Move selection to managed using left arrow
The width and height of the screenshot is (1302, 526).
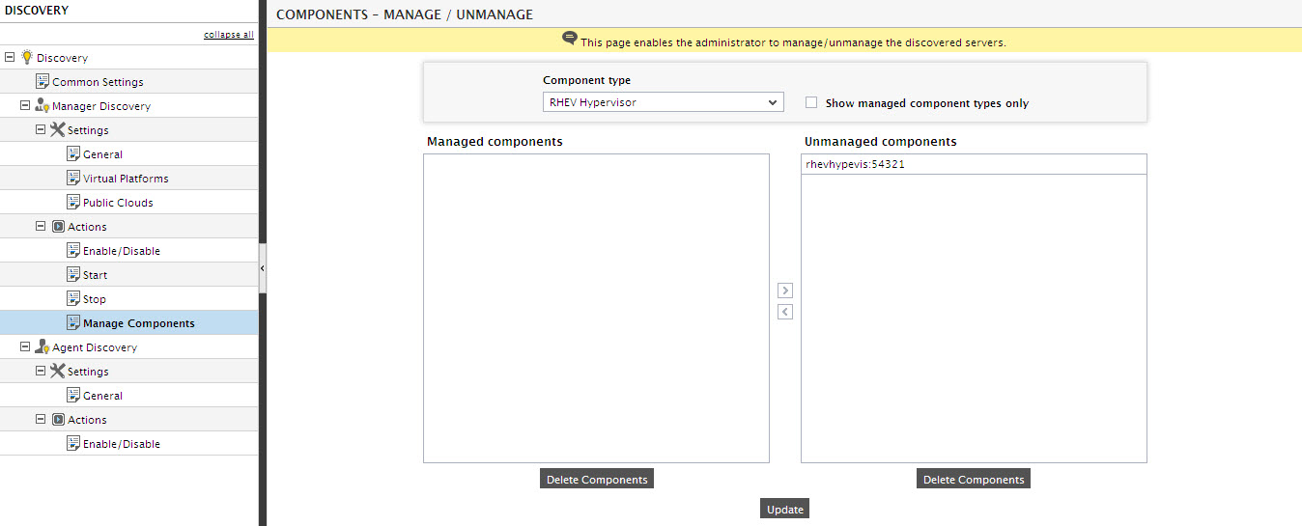(x=785, y=312)
